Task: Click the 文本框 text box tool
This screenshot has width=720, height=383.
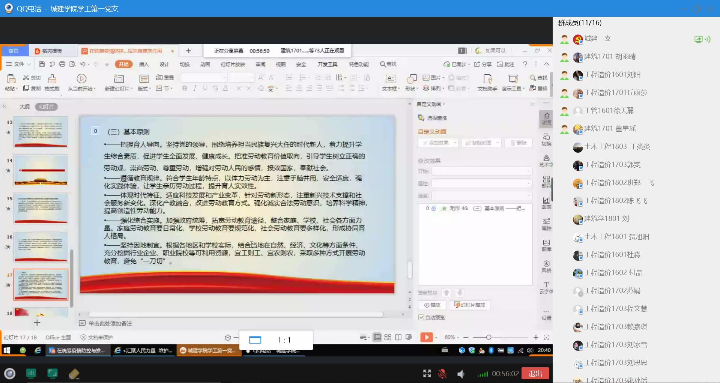Action: coord(391,83)
